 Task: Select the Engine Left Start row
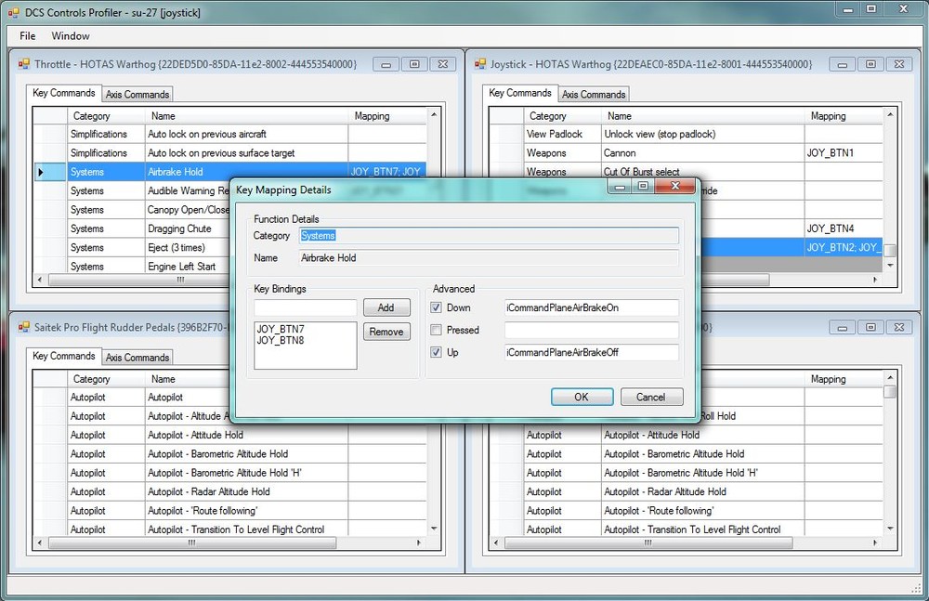[x=133, y=266]
